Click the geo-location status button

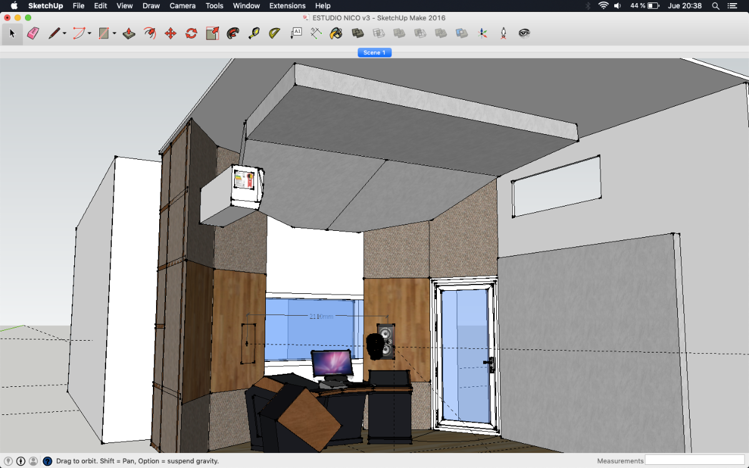(x=9, y=461)
